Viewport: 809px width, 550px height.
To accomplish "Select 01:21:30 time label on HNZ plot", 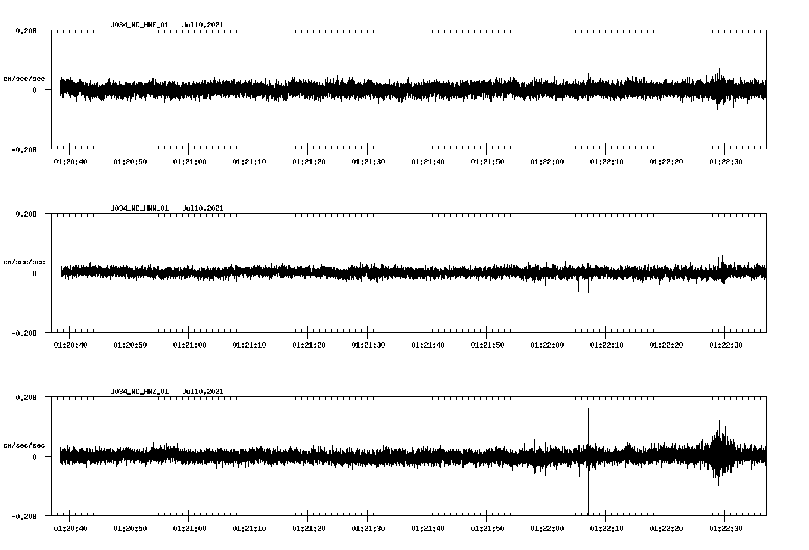I will tap(368, 529).
